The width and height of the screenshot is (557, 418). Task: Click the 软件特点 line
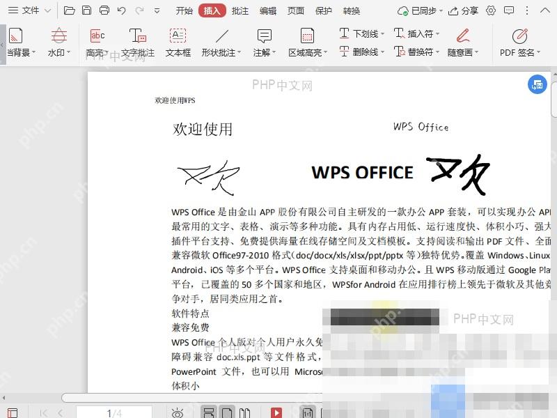tap(190, 313)
